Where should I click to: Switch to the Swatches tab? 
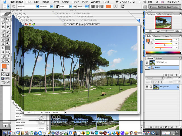click(x=158, y=36)
